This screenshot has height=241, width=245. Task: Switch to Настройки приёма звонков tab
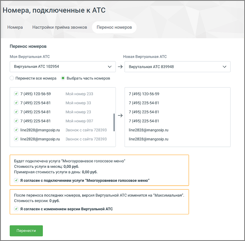click(x=60, y=28)
